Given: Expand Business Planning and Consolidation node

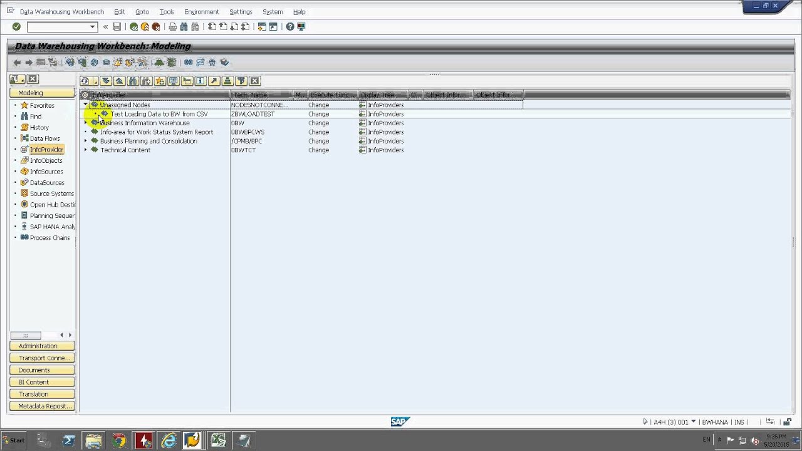Looking at the screenshot, I should (x=86, y=142).
